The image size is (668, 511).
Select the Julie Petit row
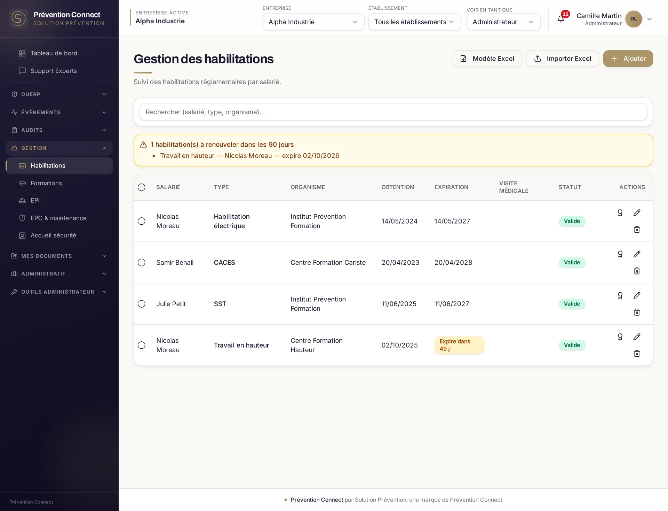tap(142, 304)
